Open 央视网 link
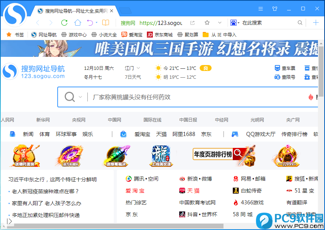 pos(78,120)
